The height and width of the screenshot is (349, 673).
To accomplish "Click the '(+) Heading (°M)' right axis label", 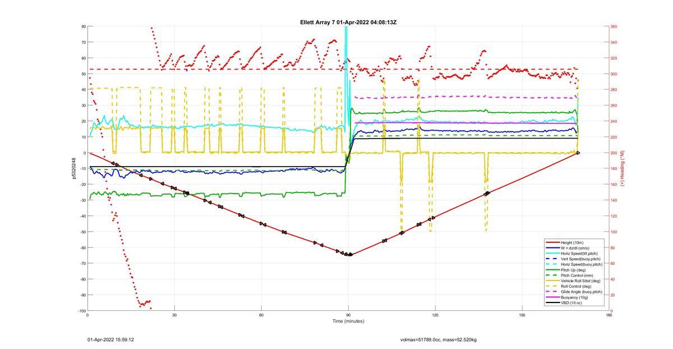I will click(x=622, y=168).
